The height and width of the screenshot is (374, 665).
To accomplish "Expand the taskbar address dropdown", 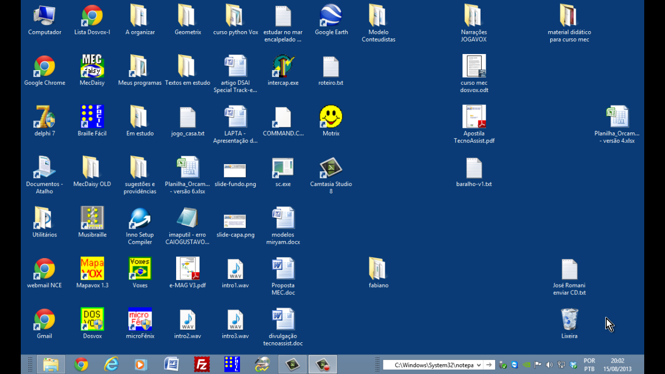I will point(478,365).
